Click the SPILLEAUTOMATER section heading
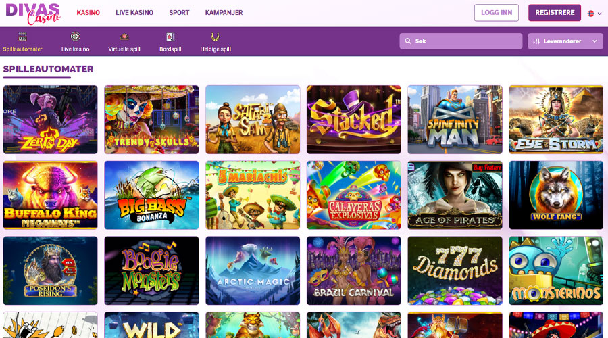 pos(48,69)
